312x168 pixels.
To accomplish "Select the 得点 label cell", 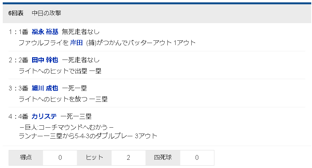I will click(x=26, y=157).
